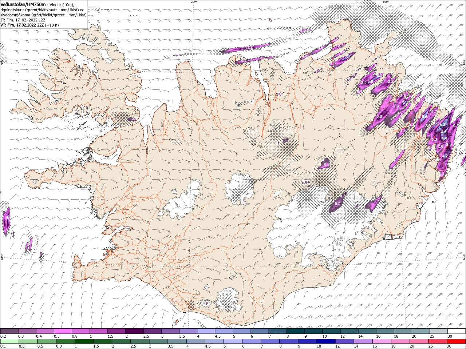Click the 0.8 precipitation value in the central highlands
Viewport: 466px width, 349px height.
[327, 164]
